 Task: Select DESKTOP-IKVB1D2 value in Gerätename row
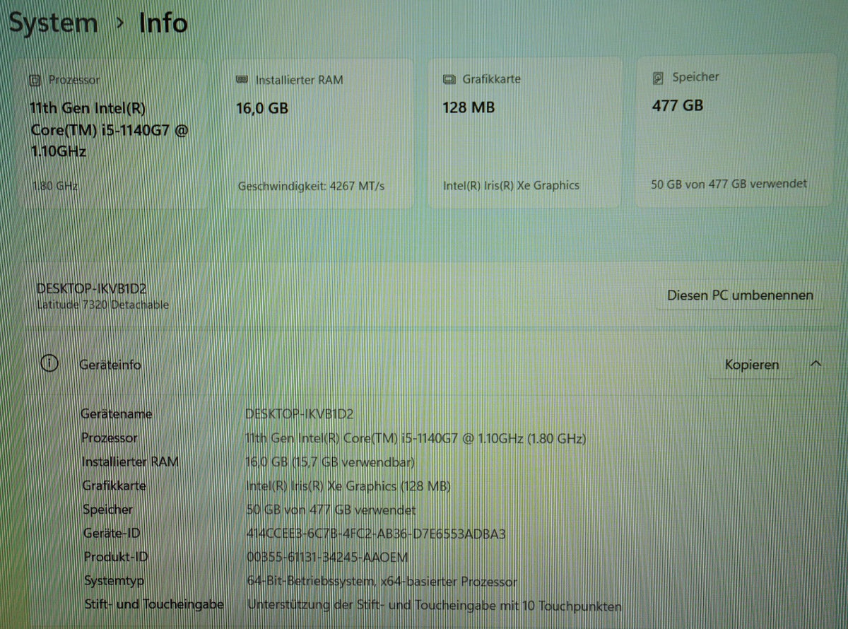point(299,414)
